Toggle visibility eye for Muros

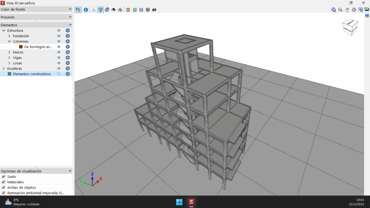(59, 52)
